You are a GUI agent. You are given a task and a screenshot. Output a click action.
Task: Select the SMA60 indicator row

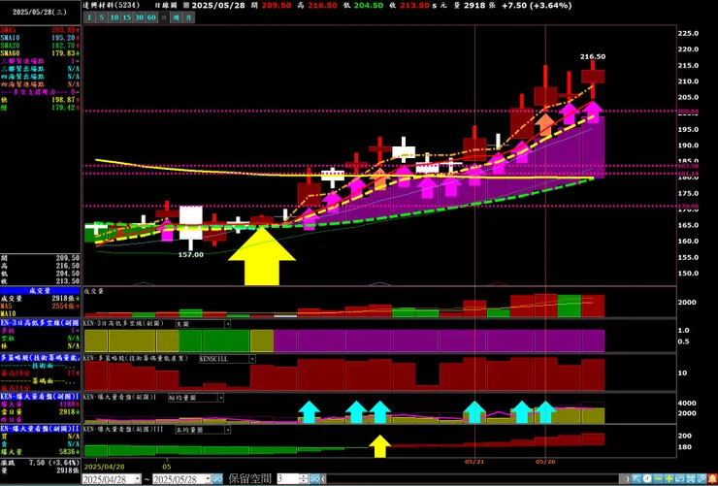coord(41,53)
